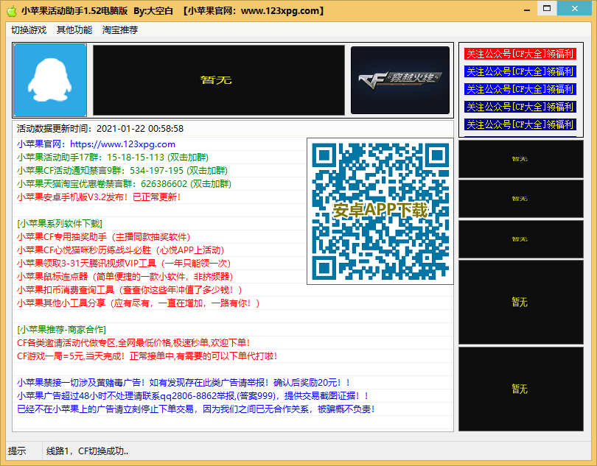The height and width of the screenshot is (466, 597).
Task: Click the 穿越火线 CF logo banner
Action: pyautogui.click(x=400, y=79)
